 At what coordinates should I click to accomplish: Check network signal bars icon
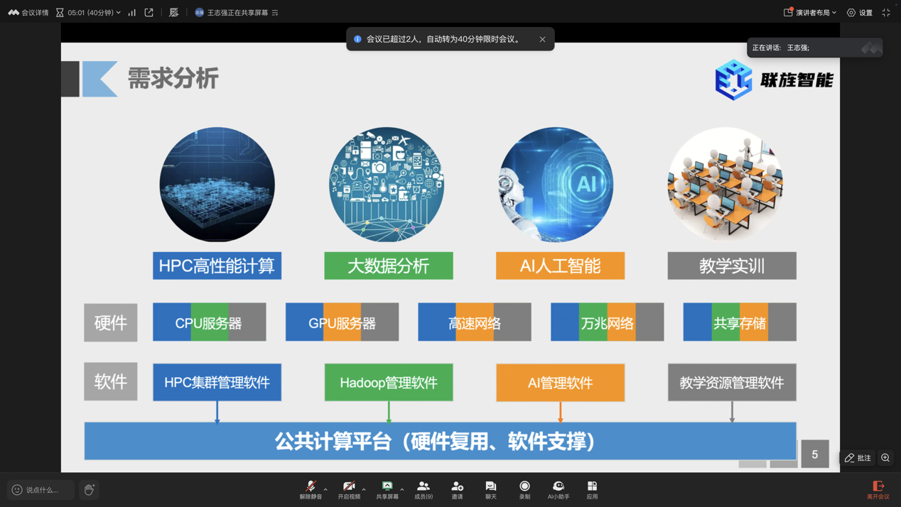pyautogui.click(x=132, y=12)
